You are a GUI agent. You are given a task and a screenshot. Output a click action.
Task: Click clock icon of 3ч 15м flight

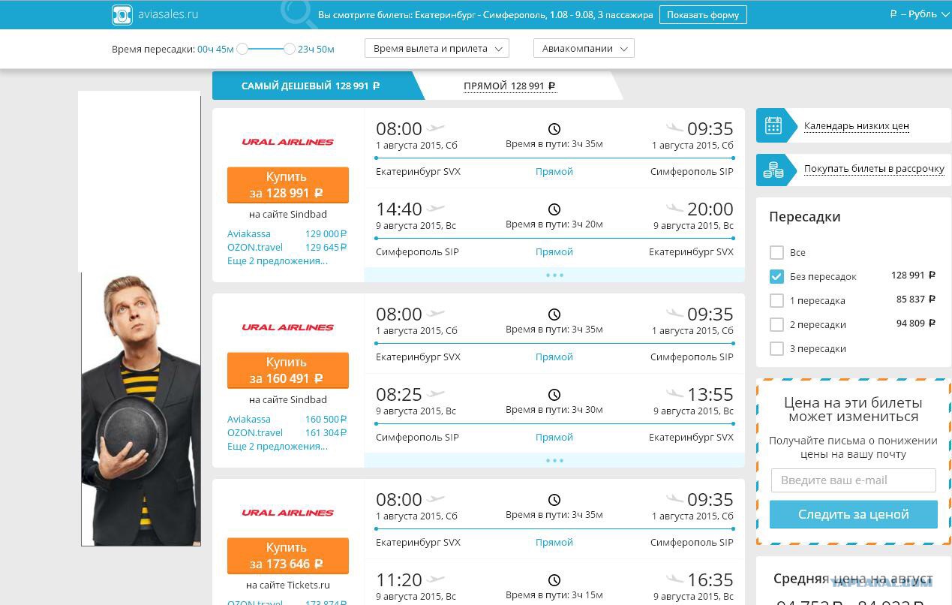click(554, 580)
